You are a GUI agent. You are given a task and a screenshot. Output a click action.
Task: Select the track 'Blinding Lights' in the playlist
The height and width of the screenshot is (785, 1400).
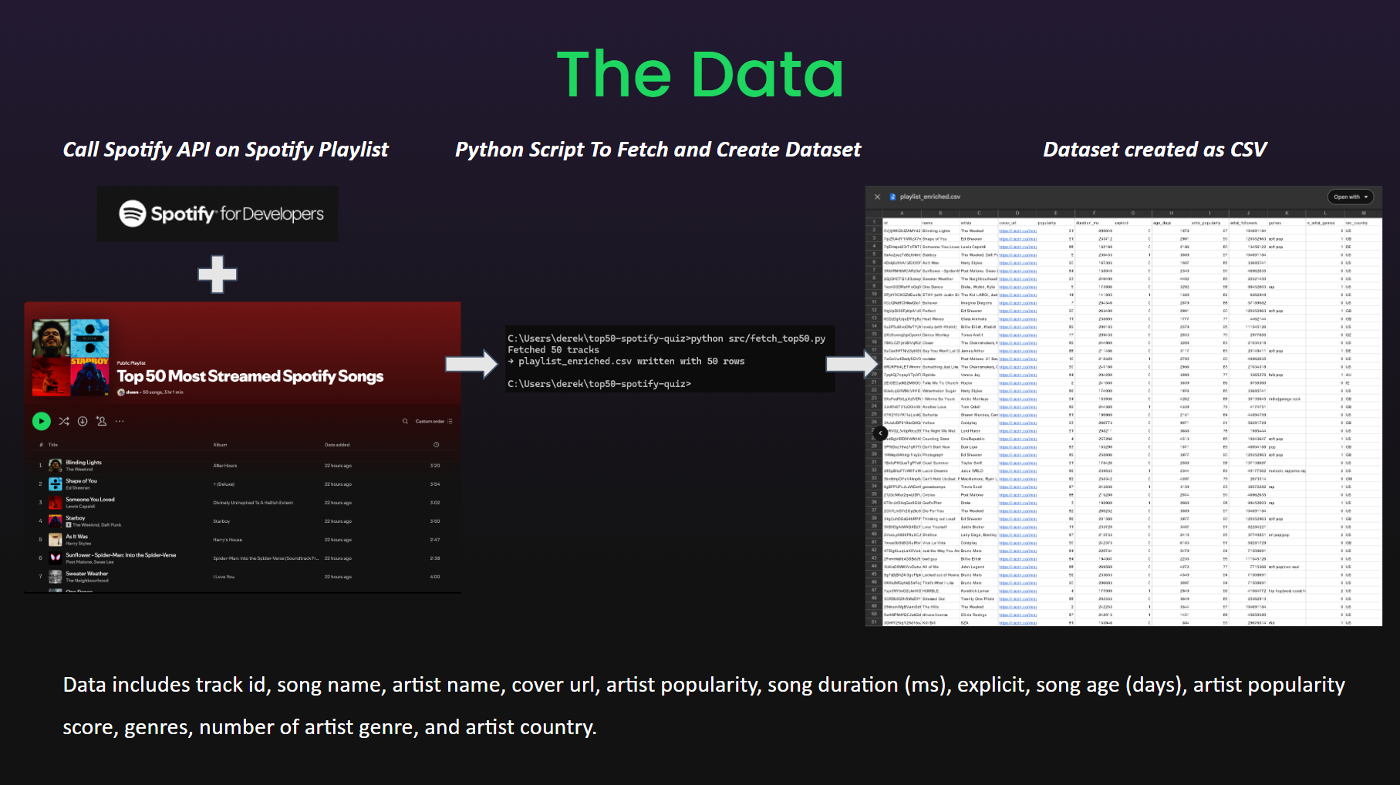pyautogui.click(x=83, y=463)
